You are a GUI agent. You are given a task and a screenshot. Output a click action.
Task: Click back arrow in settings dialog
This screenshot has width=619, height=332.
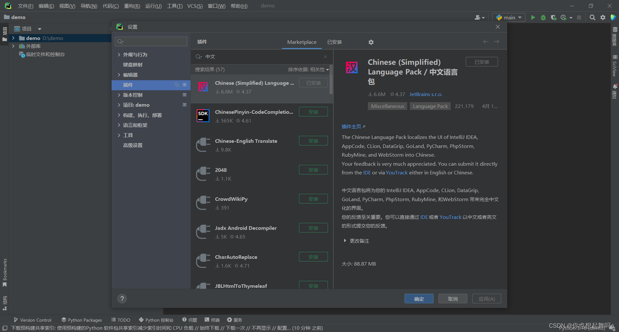click(486, 42)
